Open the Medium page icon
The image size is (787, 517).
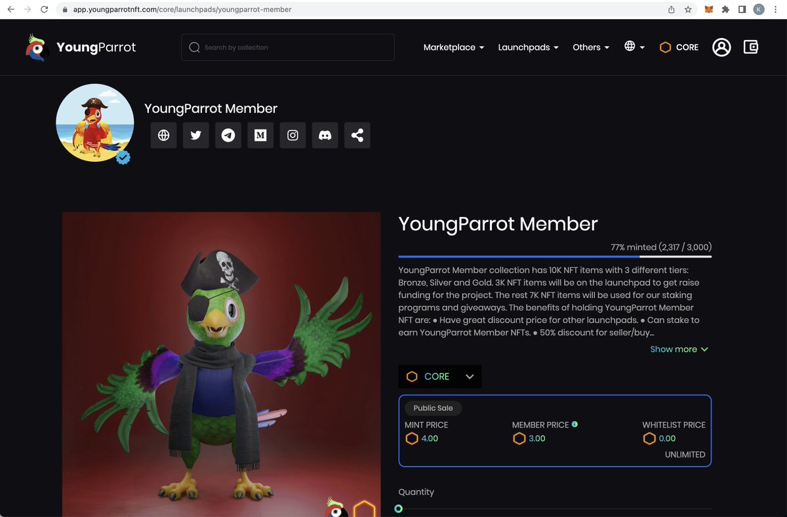click(260, 135)
